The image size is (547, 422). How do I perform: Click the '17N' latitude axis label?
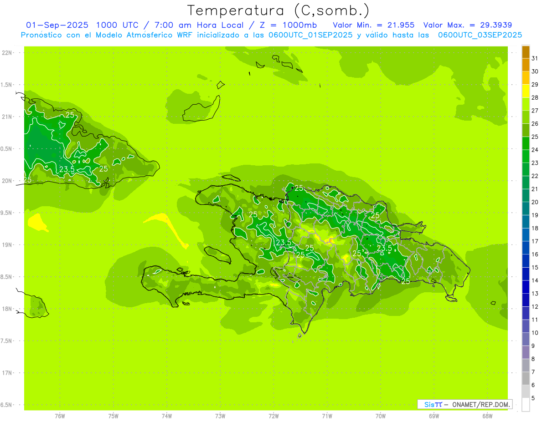(x=7, y=373)
